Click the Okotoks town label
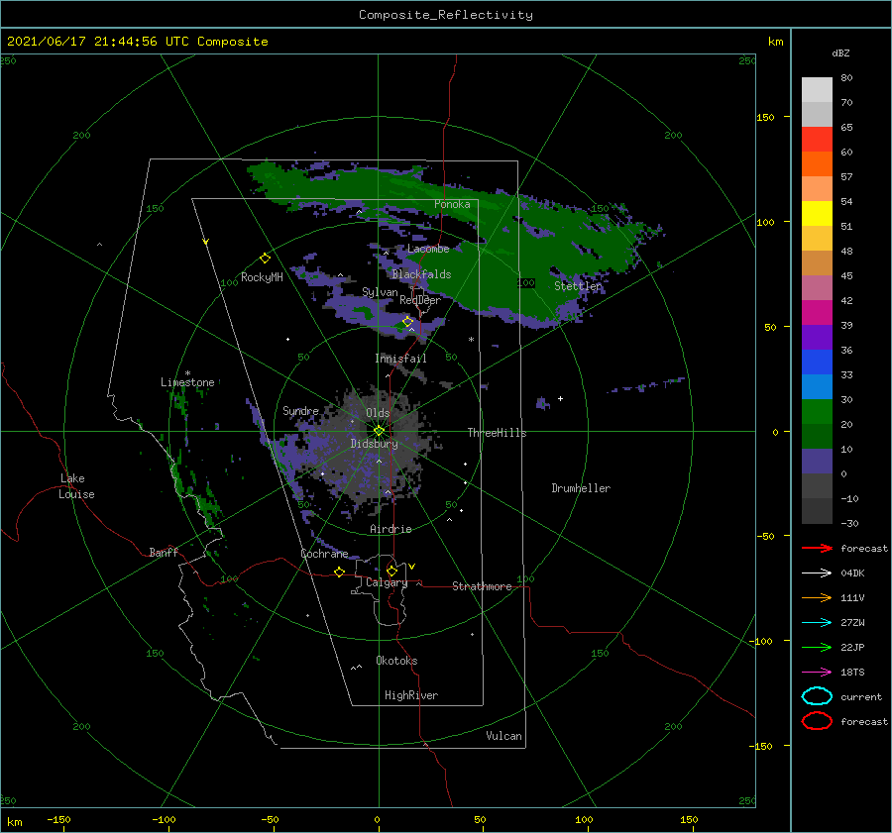 pos(396,661)
